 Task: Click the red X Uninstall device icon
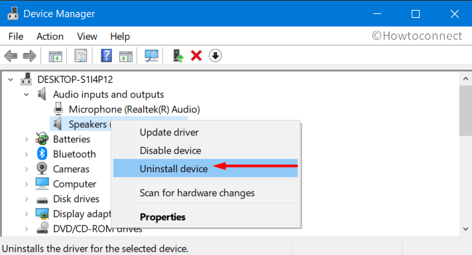tap(196, 56)
